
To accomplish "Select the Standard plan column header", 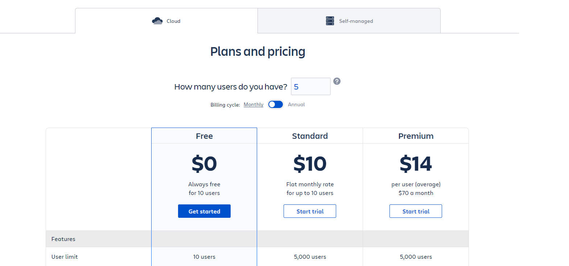I will point(310,136).
